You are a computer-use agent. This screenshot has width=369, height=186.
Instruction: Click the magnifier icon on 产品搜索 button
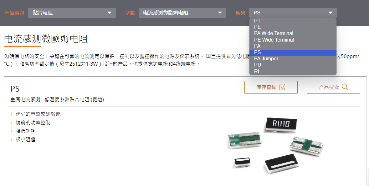click(x=345, y=87)
